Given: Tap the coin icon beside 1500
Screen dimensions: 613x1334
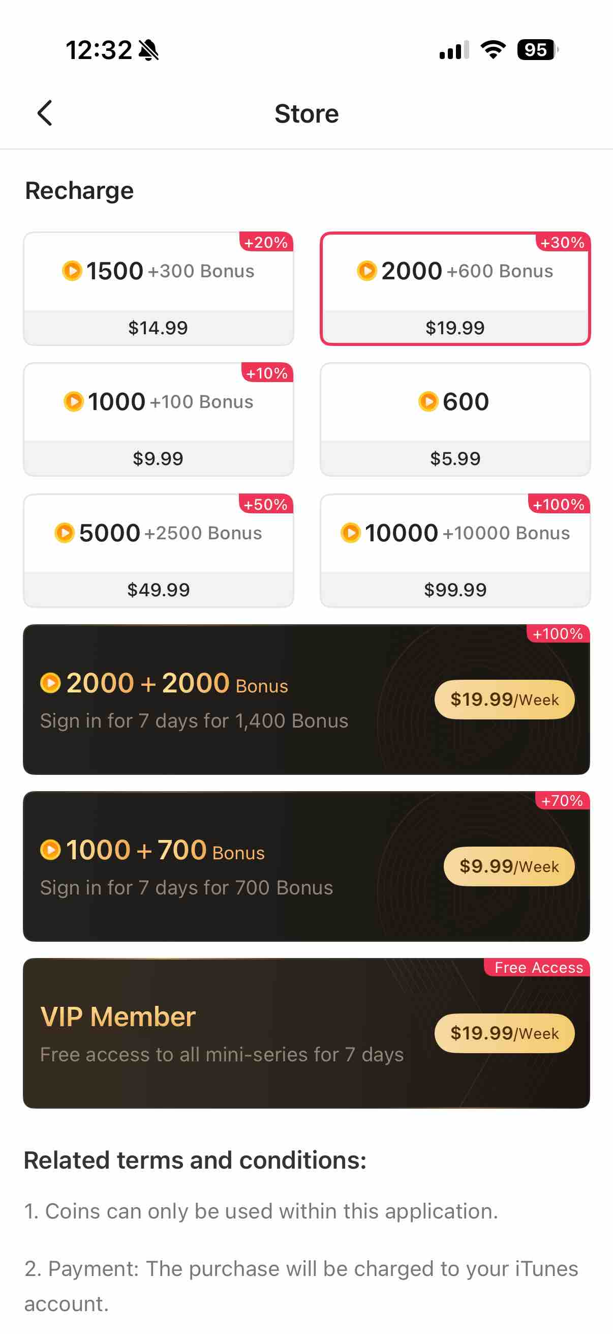Looking at the screenshot, I should [x=72, y=270].
